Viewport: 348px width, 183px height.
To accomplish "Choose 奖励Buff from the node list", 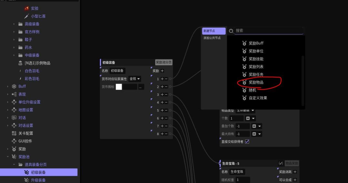I will 256,43.
